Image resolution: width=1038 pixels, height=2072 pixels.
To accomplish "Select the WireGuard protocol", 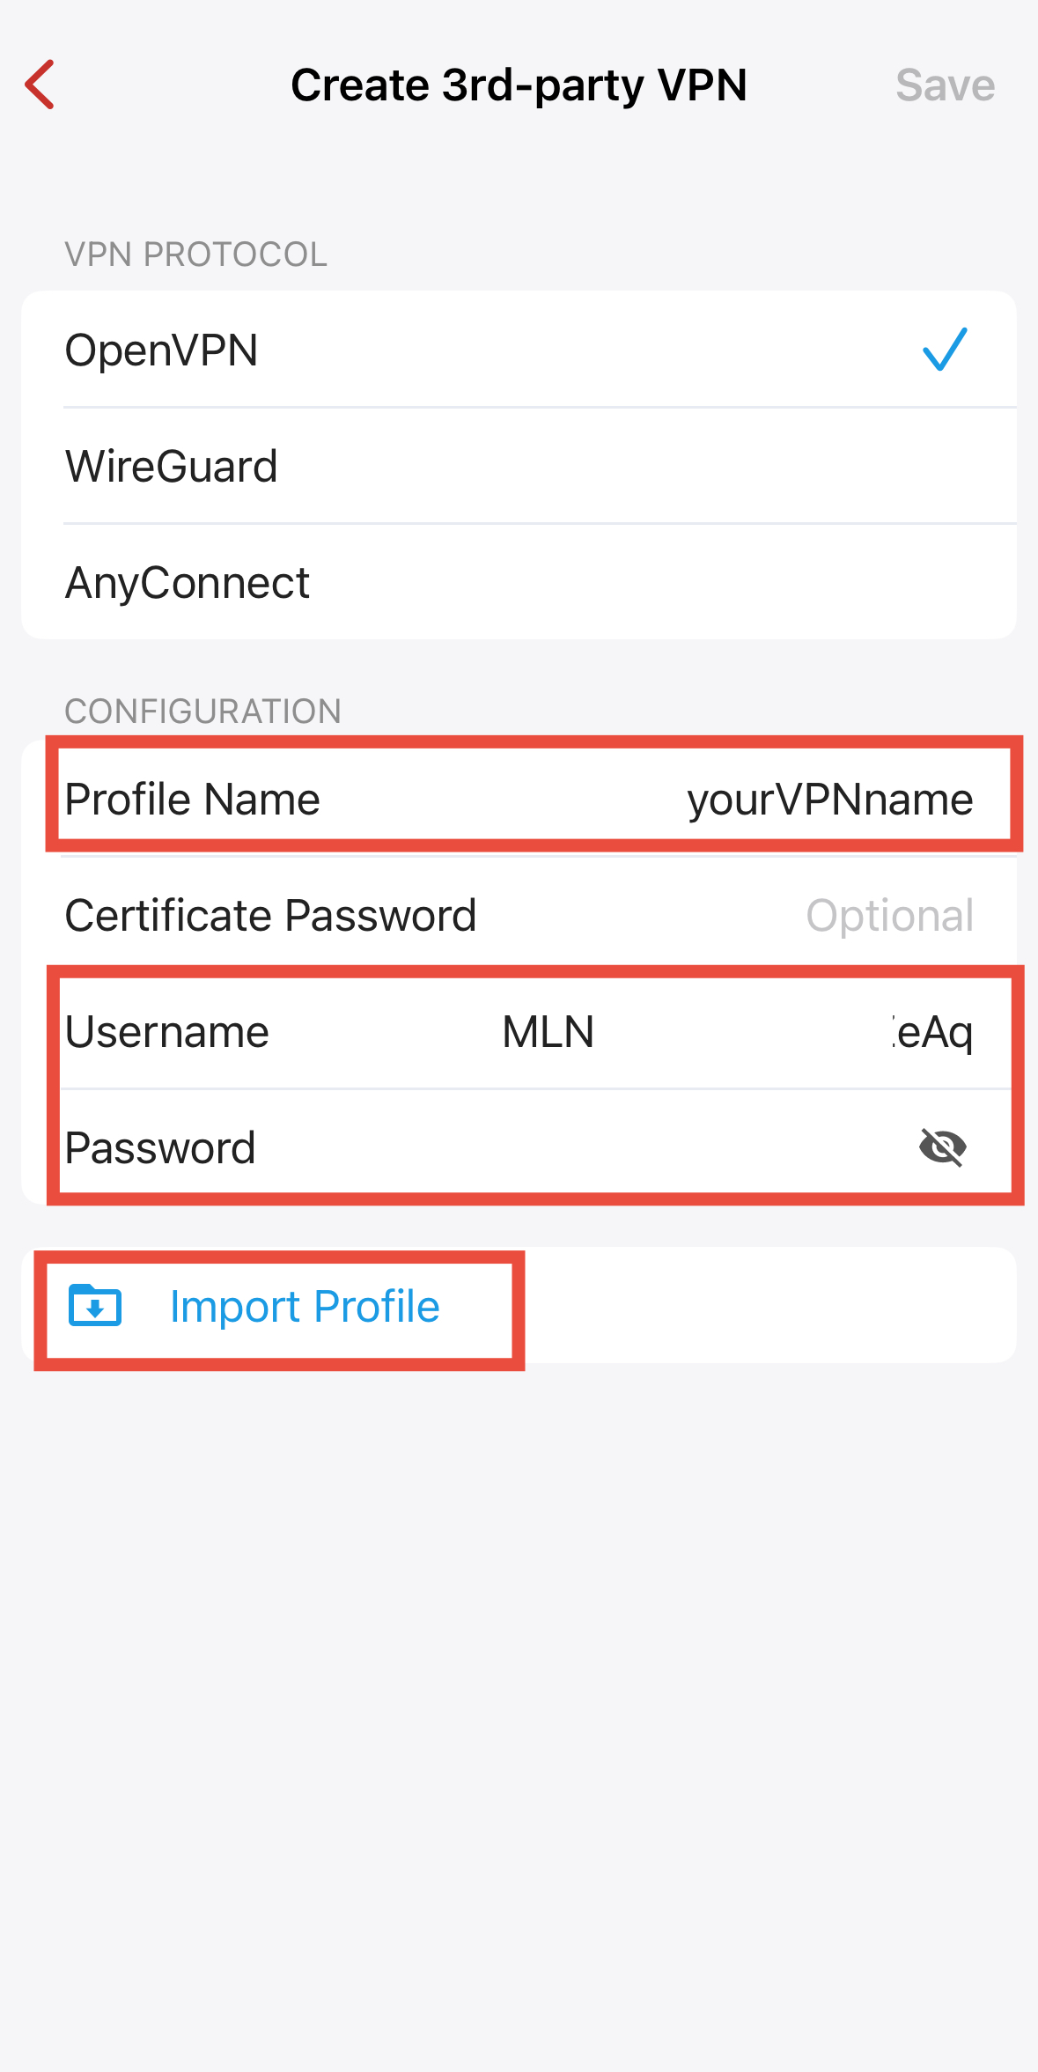I will pos(172,467).
